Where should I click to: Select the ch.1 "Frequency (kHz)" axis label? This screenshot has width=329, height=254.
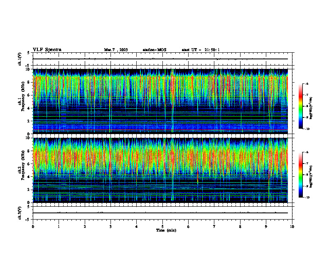[x=23, y=97]
